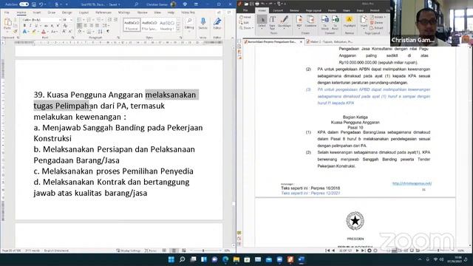Activate Format Painter brush in Word
The image size is (473, 266).
pyautogui.click(x=15, y=31)
